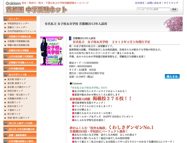Open 中学受験用語集 sidebar section
This screenshot has height=143, width=187.
(x=20, y=69)
